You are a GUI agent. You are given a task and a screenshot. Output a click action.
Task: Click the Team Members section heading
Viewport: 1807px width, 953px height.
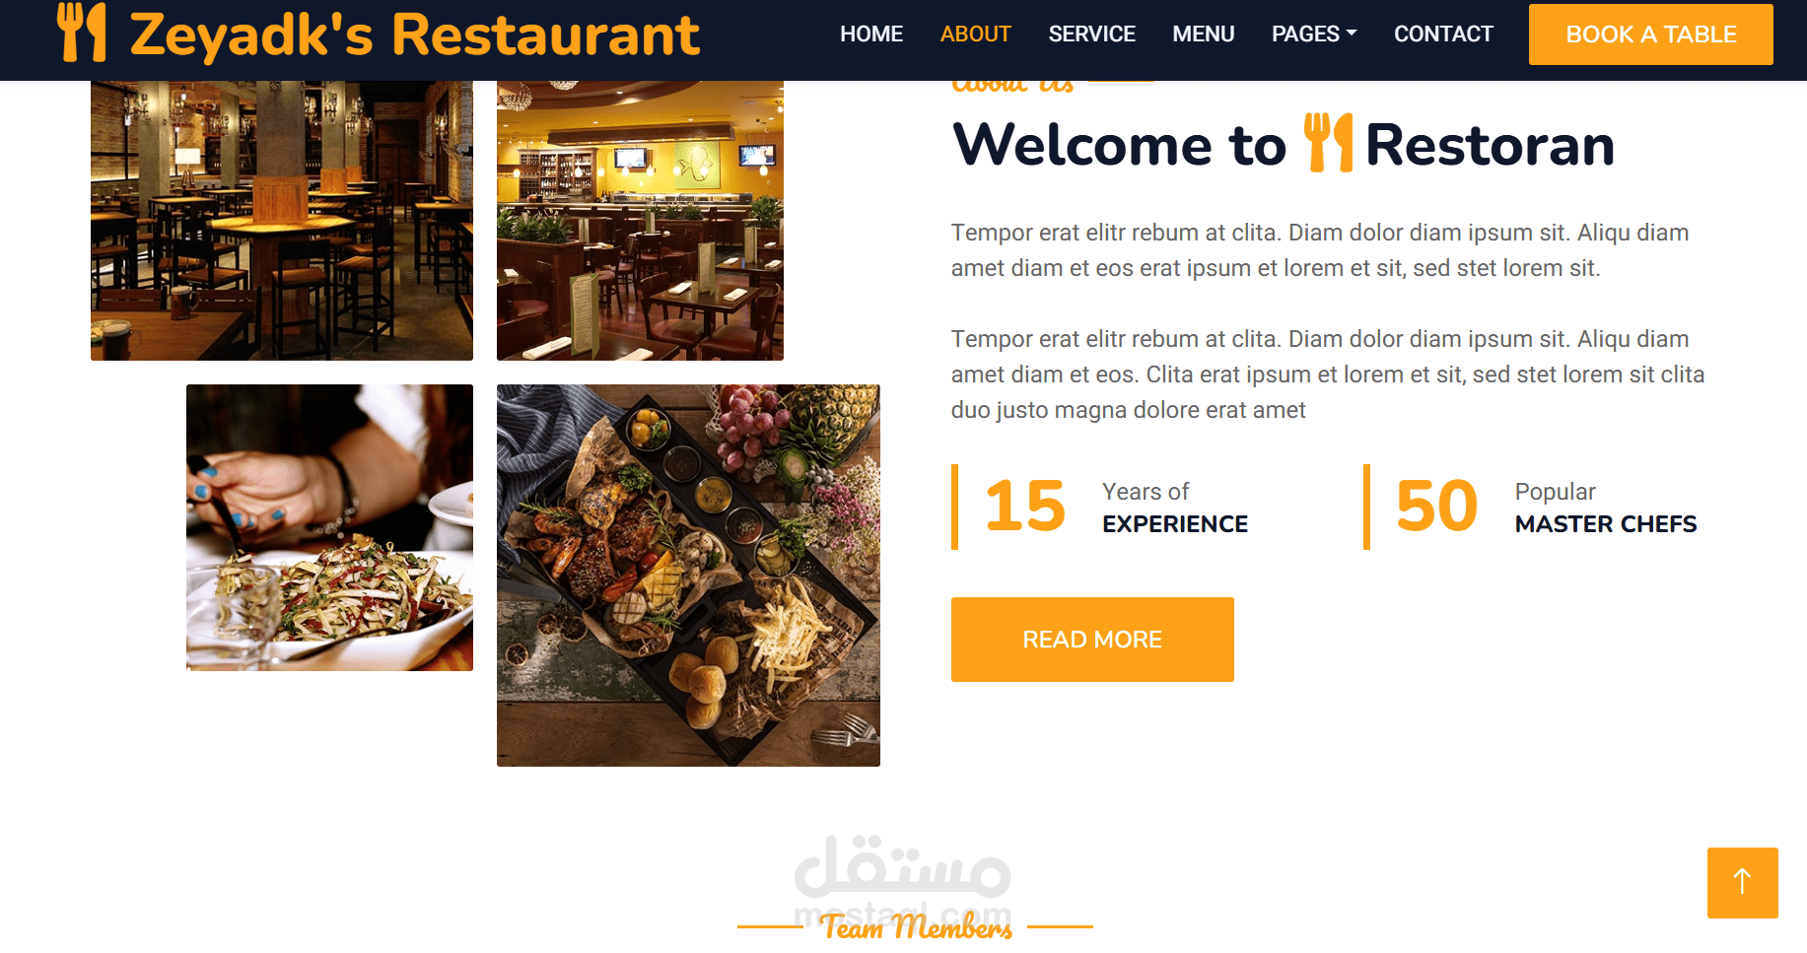[x=917, y=926]
